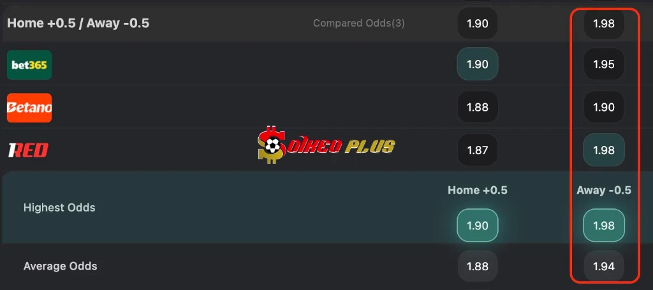Image resolution: width=653 pixels, height=290 pixels.
Task: Click the Betano bookmaker logo
Action: pyautogui.click(x=29, y=108)
